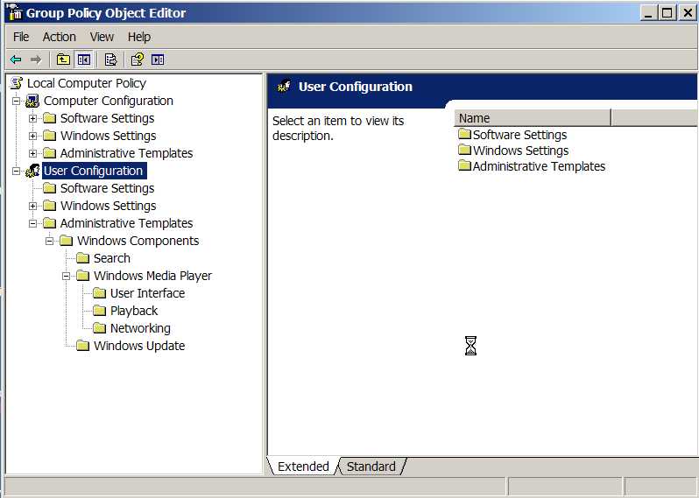Screen dimensions: 699x498
Task: Select the Windows Update label
Action: tap(139, 346)
